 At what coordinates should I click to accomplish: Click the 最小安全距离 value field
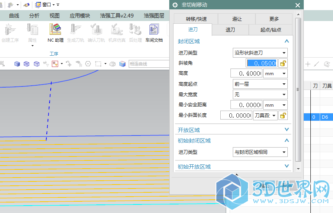[x=246, y=105]
